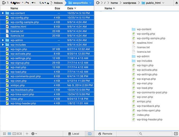Click local wp-login.php file icon
179x137 pixels.
(7, 49)
